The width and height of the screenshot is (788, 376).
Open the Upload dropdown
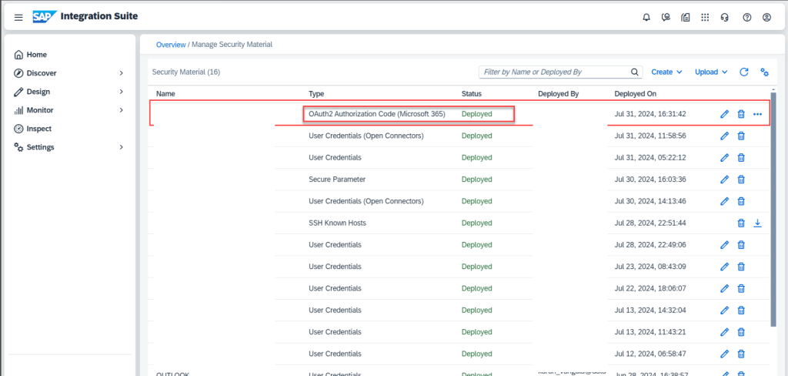[x=711, y=72]
